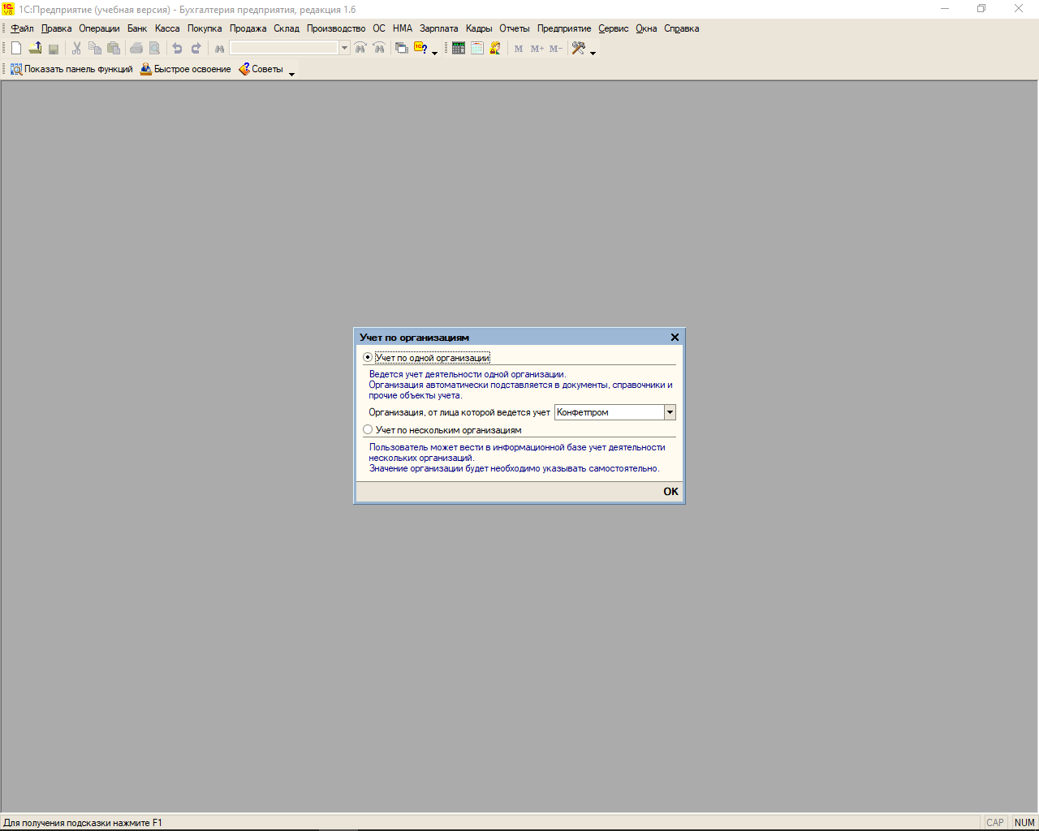1039x831 pixels.
Task: Click the tools hammer-and-wrench icon
Action: point(579,49)
